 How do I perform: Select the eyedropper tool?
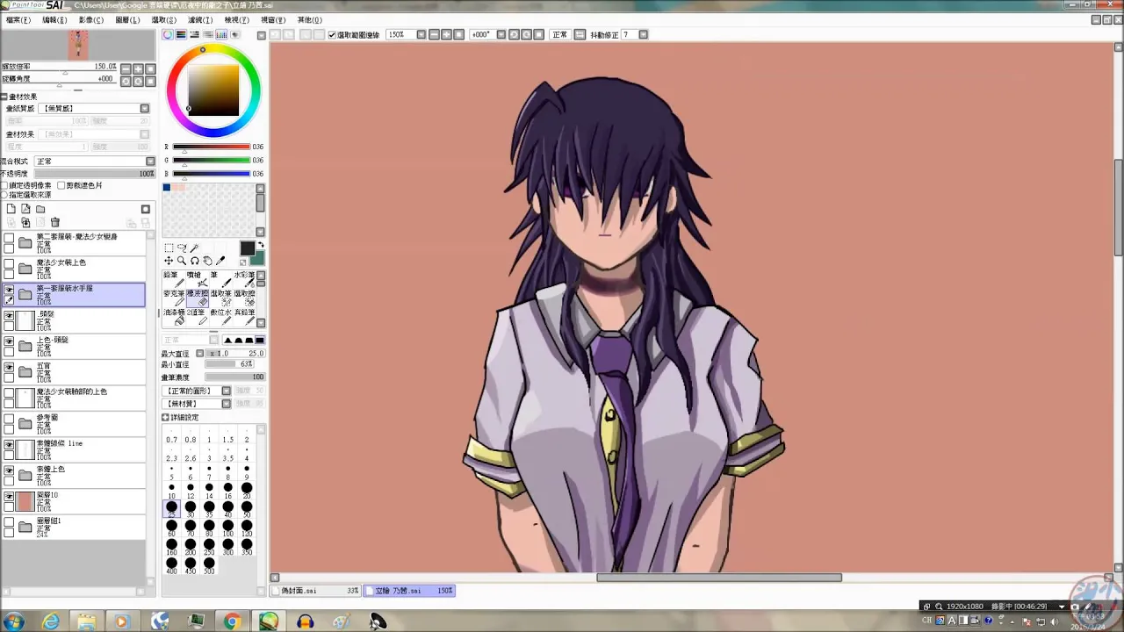(x=220, y=261)
